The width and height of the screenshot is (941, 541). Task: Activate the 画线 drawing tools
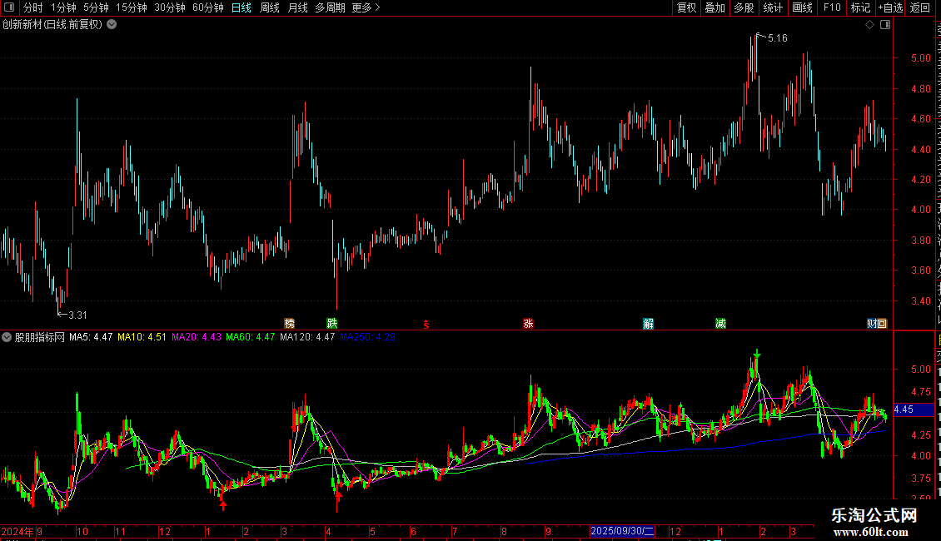[803, 7]
